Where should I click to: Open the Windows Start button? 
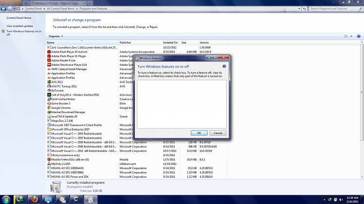(6, 199)
